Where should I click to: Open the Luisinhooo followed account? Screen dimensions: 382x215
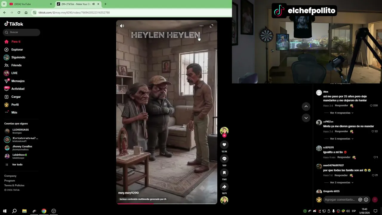(21, 156)
